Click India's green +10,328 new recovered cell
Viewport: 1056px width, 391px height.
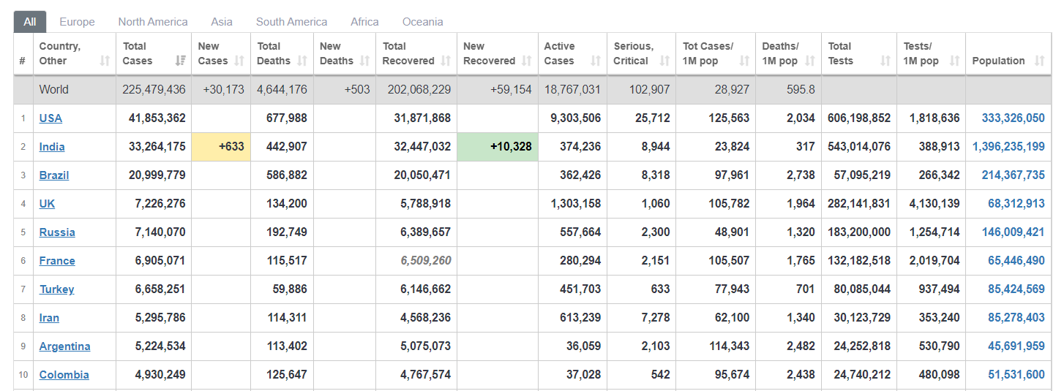[498, 147]
